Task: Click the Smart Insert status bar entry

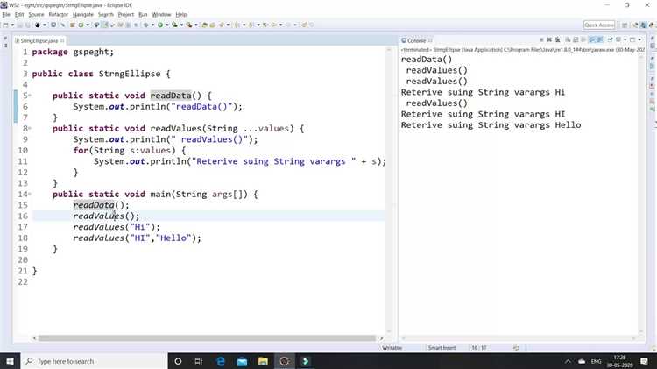Action: [442, 348]
